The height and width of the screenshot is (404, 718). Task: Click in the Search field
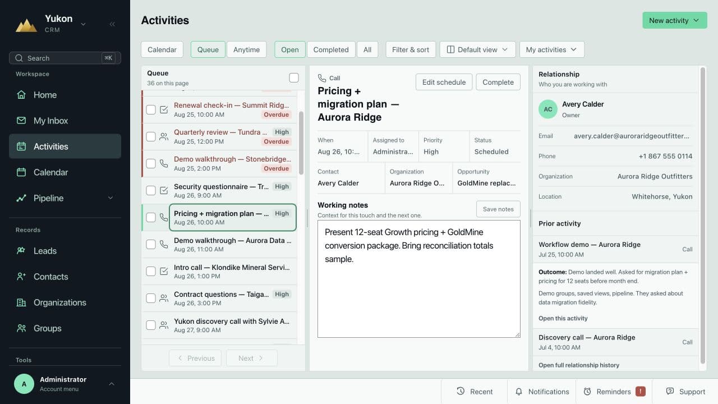point(65,58)
